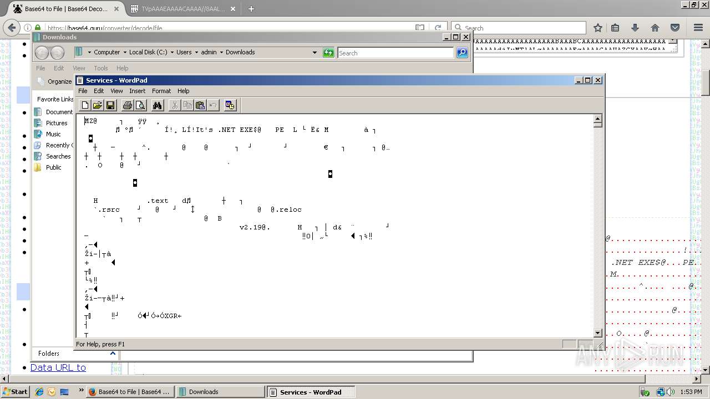Open WordPad File menu
This screenshot has height=399, width=710.
click(83, 91)
